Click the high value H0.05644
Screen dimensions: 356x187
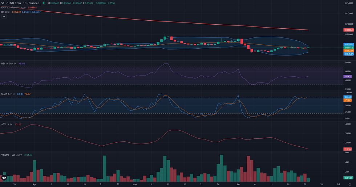pos(65,3)
